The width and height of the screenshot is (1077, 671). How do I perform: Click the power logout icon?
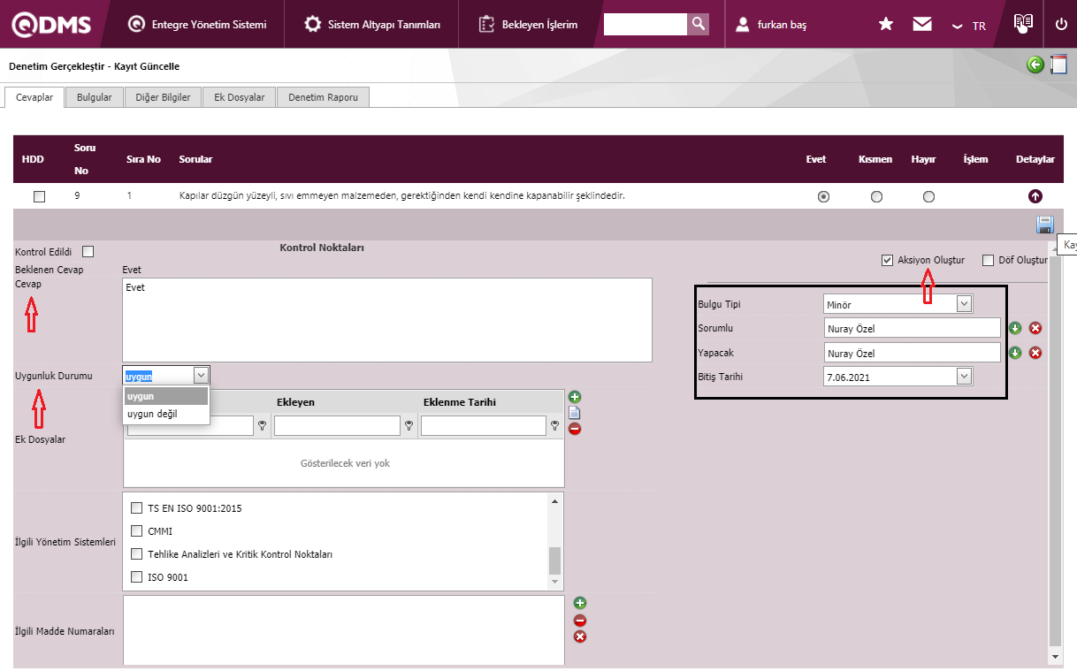pos(1061,24)
